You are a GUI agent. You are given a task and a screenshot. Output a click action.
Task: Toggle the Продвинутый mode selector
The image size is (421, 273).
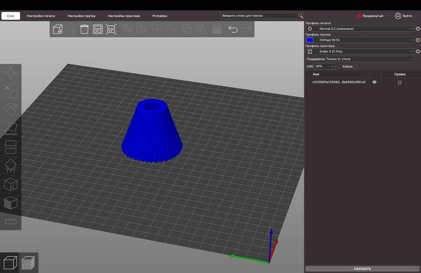pos(373,16)
